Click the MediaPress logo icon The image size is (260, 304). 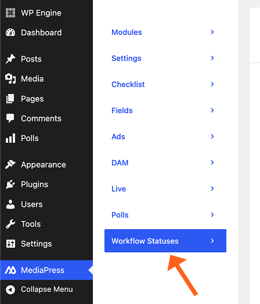pyautogui.click(x=10, y=270)
